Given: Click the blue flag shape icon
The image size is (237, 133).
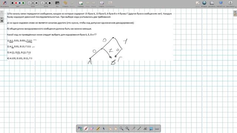Looking at the screenshot, I should pos(151,129).
